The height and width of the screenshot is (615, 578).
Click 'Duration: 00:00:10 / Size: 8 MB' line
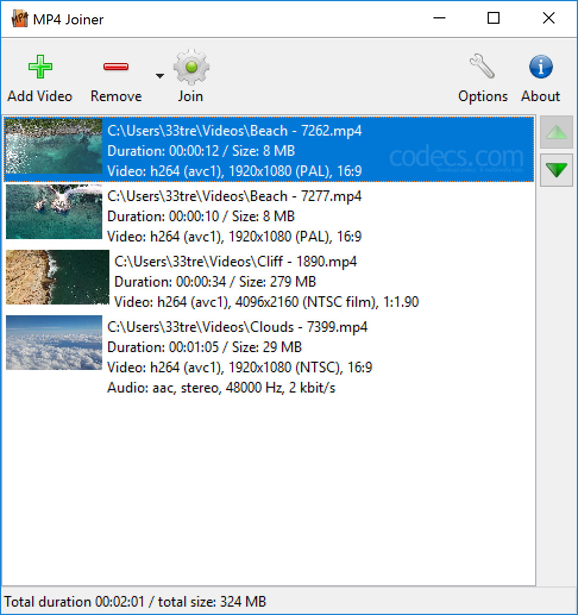coord(201,216)
